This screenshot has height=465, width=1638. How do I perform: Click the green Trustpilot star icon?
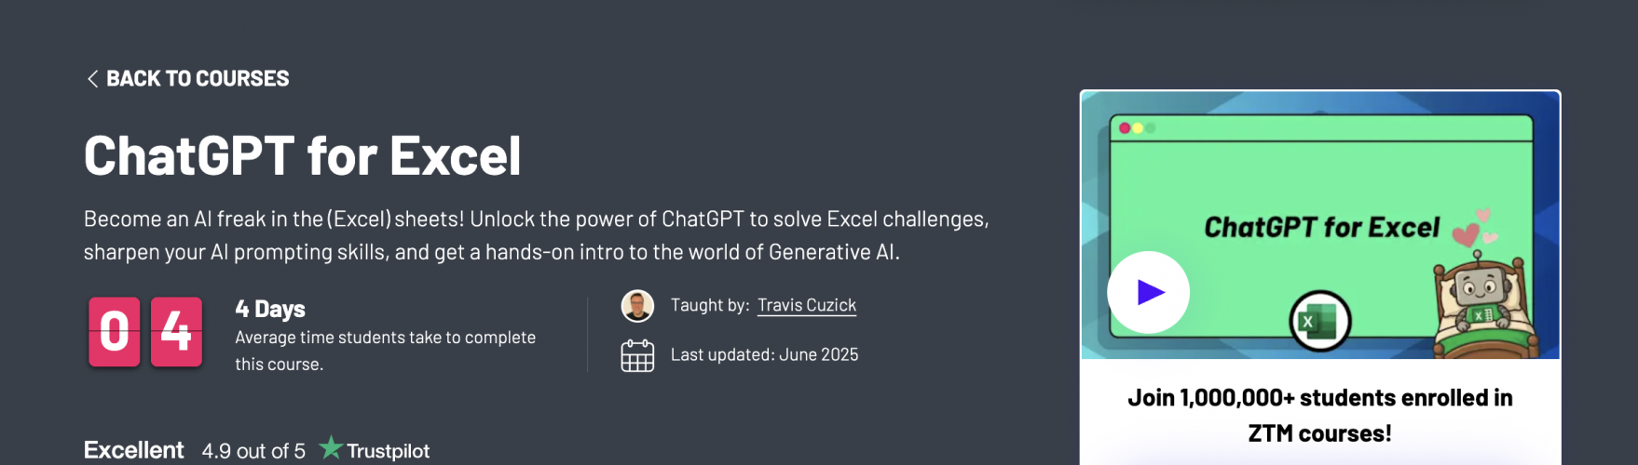(331, 448)
